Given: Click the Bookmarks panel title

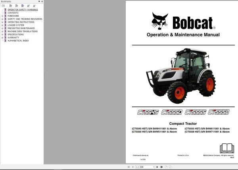Looking at the screenshot, I should (6, 1).
